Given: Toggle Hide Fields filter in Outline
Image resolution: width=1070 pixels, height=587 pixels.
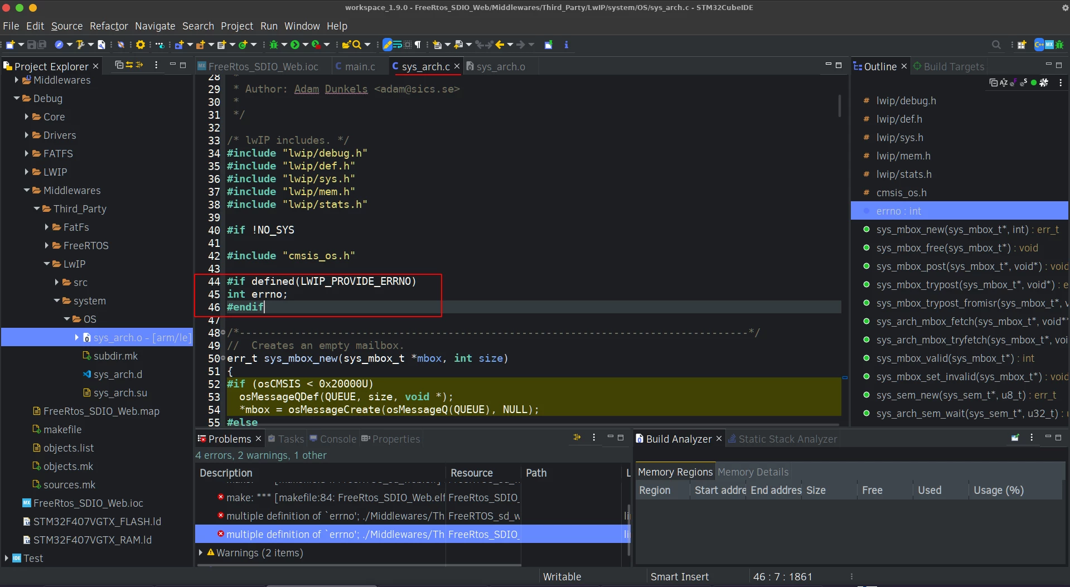Looking at the screenshot, I should [1014, 83].
